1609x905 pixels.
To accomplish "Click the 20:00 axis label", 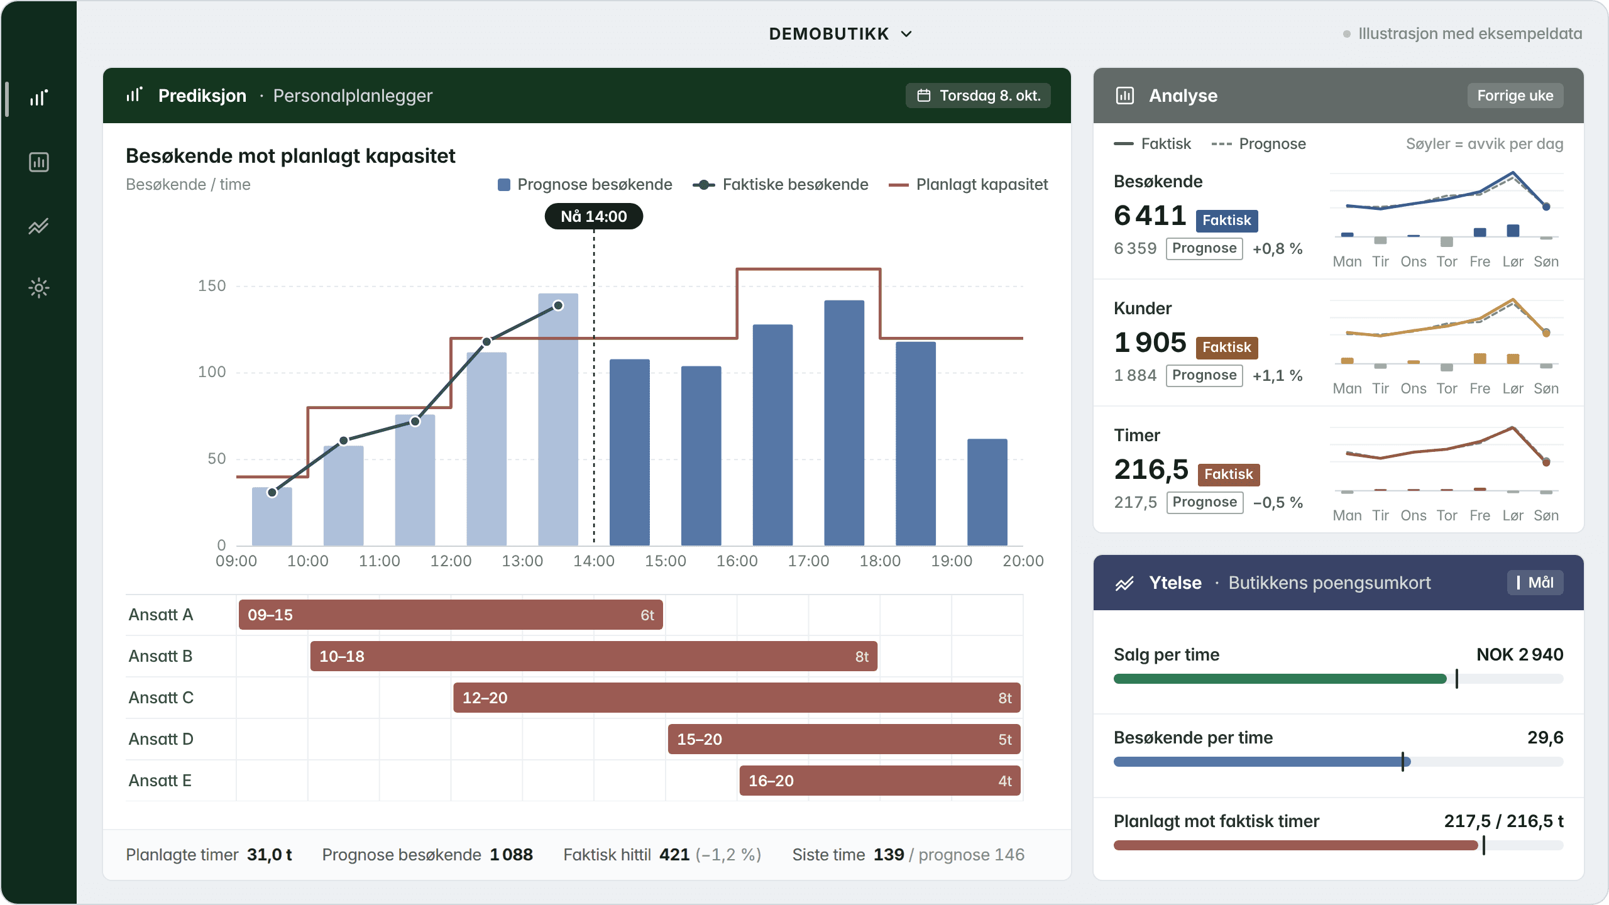I will tap(1023, 561).
